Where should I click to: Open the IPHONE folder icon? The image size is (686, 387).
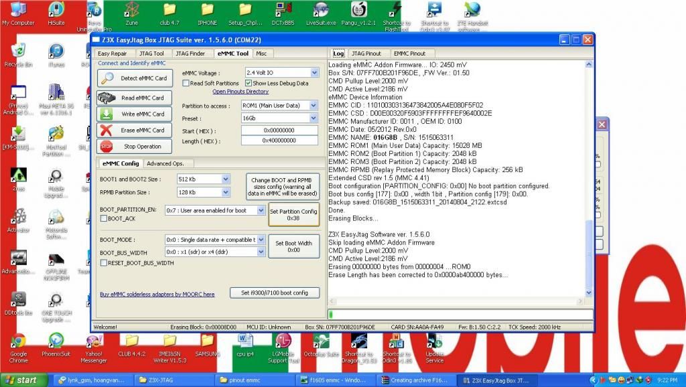tap(208, 14)
